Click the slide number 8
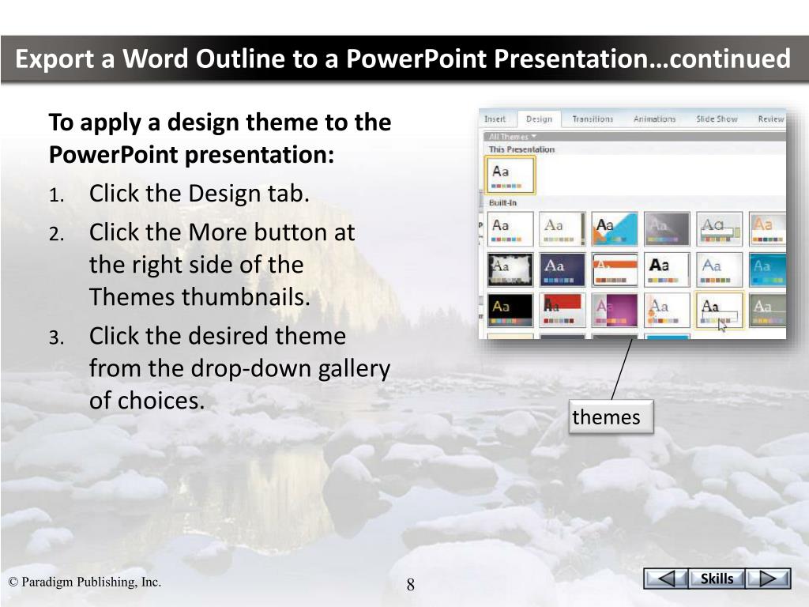 [x=410, y=585]
